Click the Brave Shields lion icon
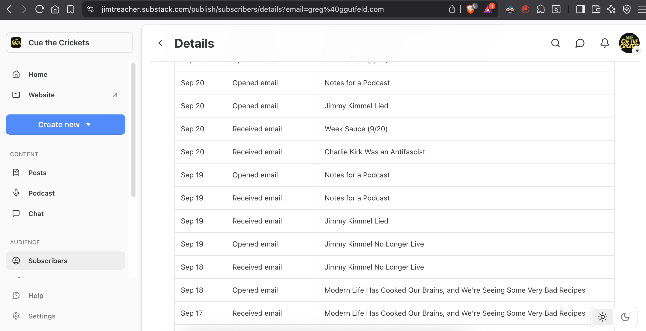Image resolution: width=646 pixels, height=331 pixels. point(470,9)
